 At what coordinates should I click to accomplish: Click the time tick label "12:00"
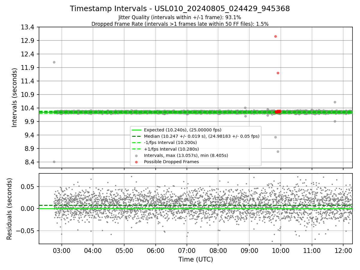[343, 250]
